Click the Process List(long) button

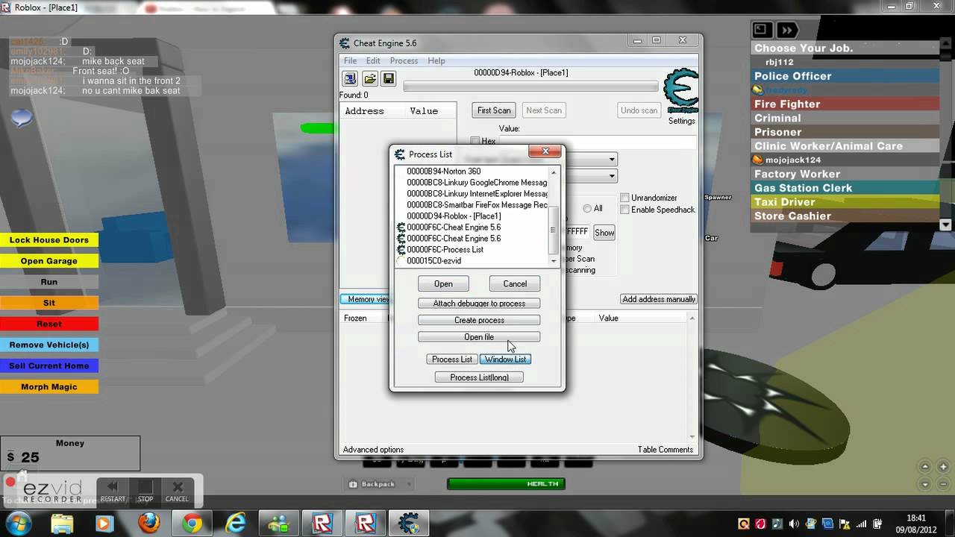479,377
